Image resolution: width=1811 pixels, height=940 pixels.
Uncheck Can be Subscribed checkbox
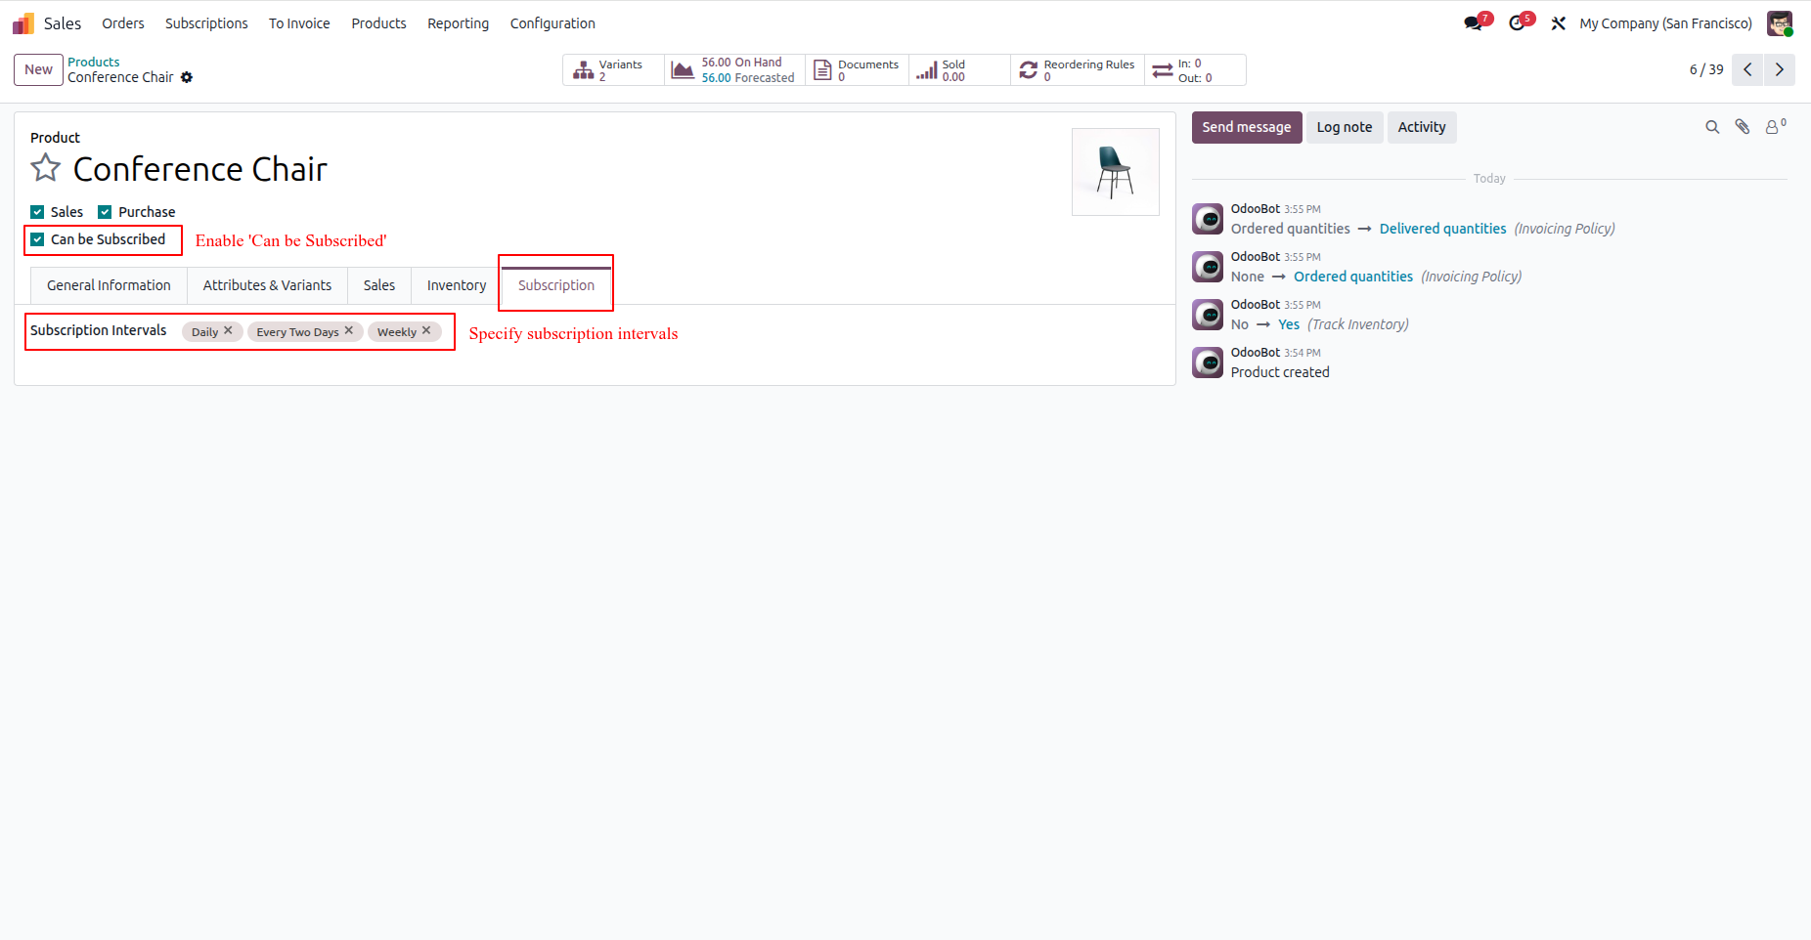point(37,239)
